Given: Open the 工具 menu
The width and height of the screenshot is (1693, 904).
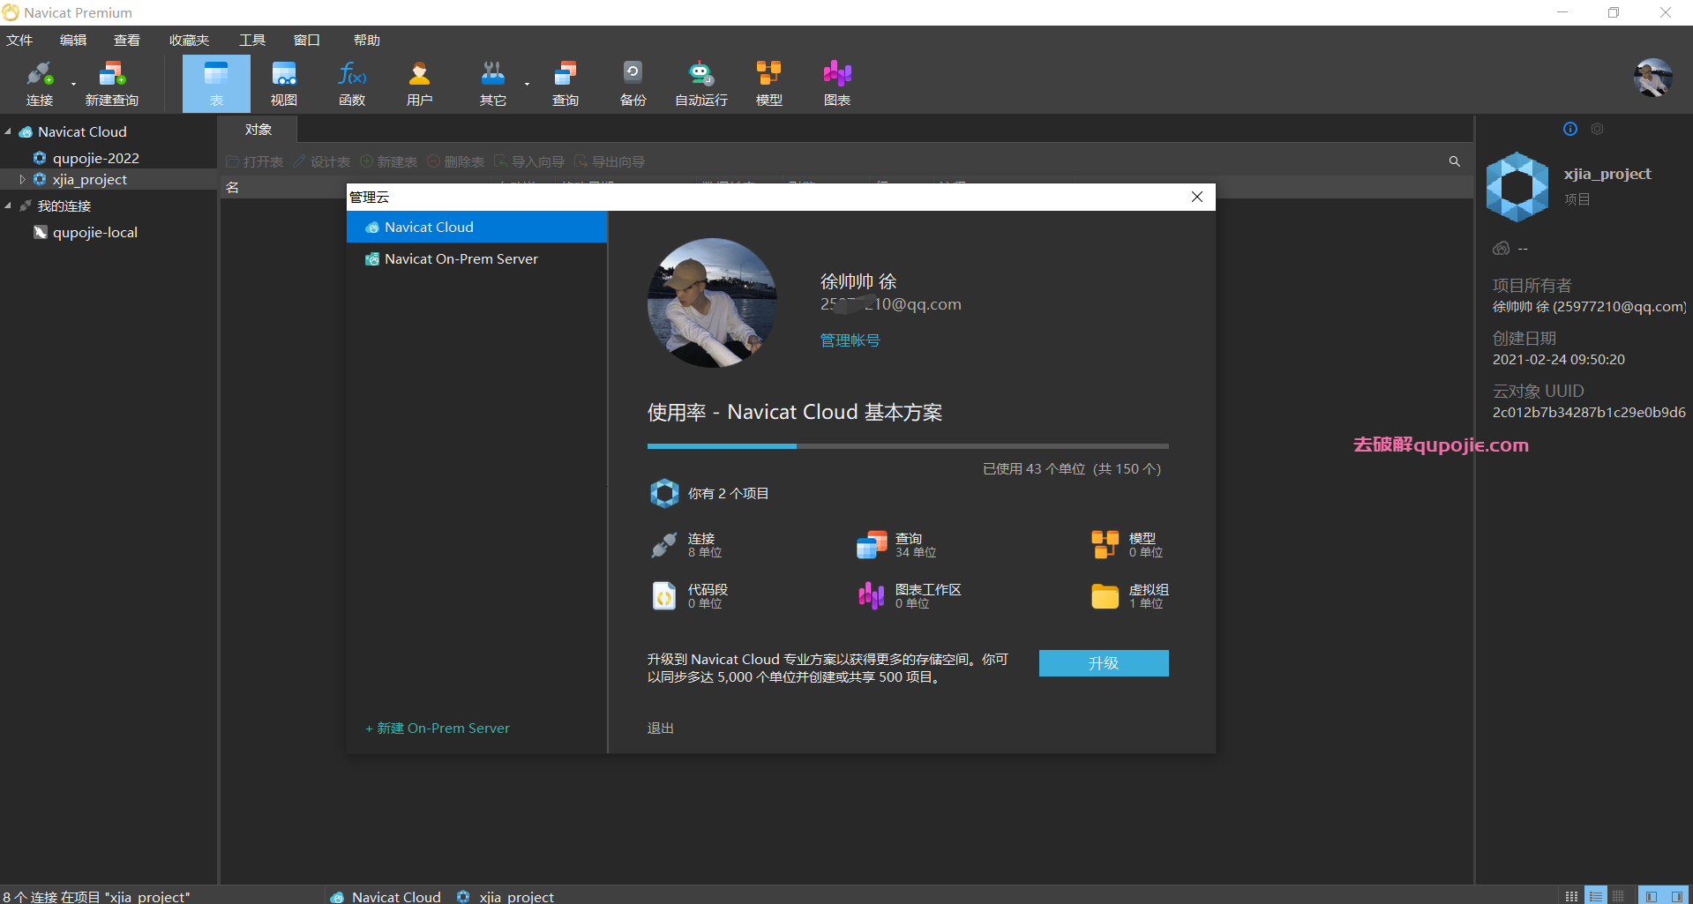Looking at the screenshot, I should pyautogui.click(x=252, y=41).
